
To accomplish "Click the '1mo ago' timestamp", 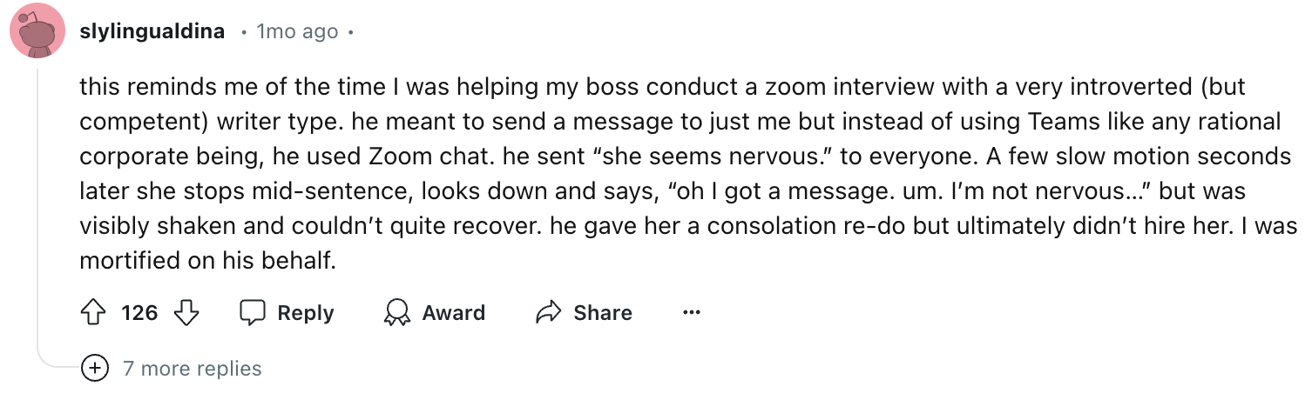I will tap(297, 32).
